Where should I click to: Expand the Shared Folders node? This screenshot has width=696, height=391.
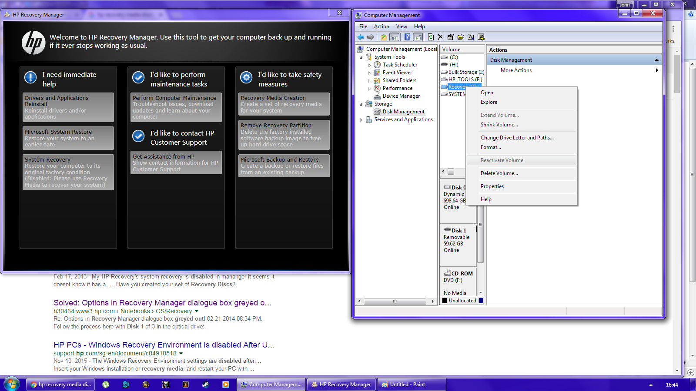pyautogui.click(x=369, y=81)
